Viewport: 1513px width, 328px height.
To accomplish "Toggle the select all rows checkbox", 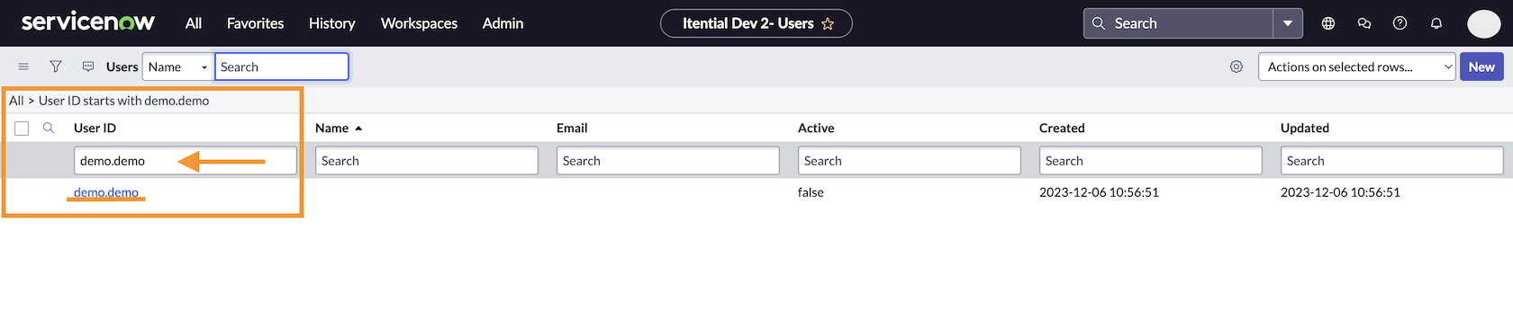I will click(22, 129).
